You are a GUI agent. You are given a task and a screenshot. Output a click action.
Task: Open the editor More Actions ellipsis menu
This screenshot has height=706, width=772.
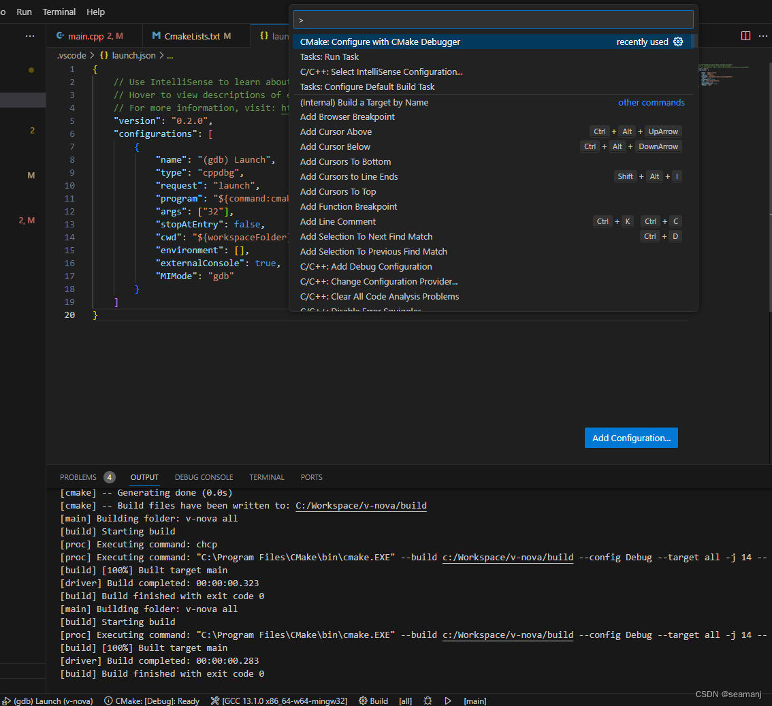coord(763,35)
